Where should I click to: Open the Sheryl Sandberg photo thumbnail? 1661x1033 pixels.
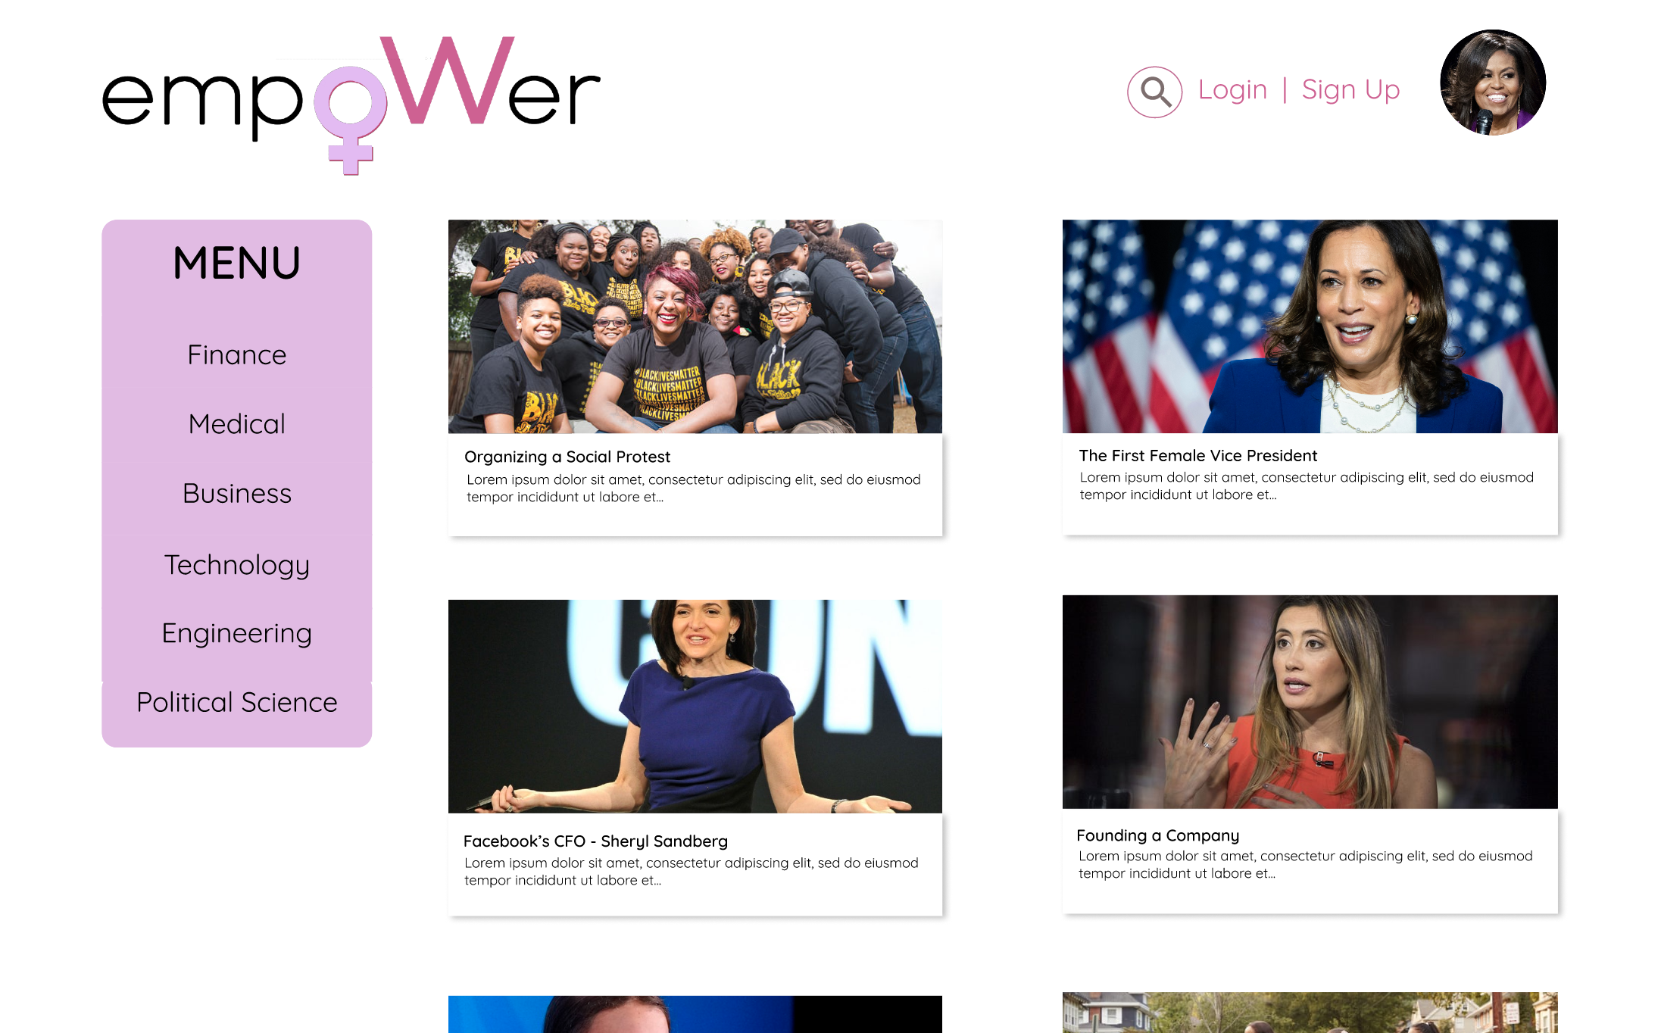[695, 707]
